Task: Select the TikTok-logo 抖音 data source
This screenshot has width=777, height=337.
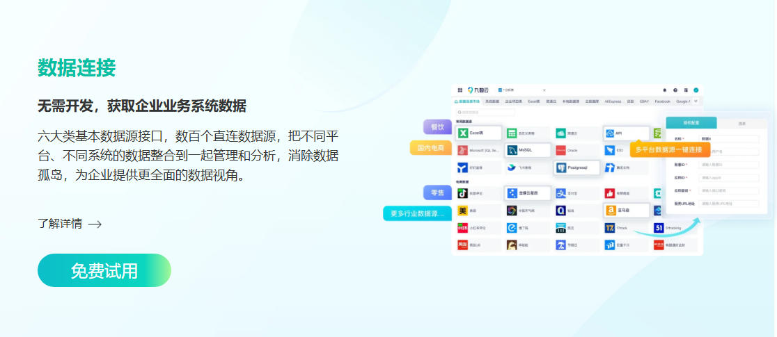Action: (479, 193)
